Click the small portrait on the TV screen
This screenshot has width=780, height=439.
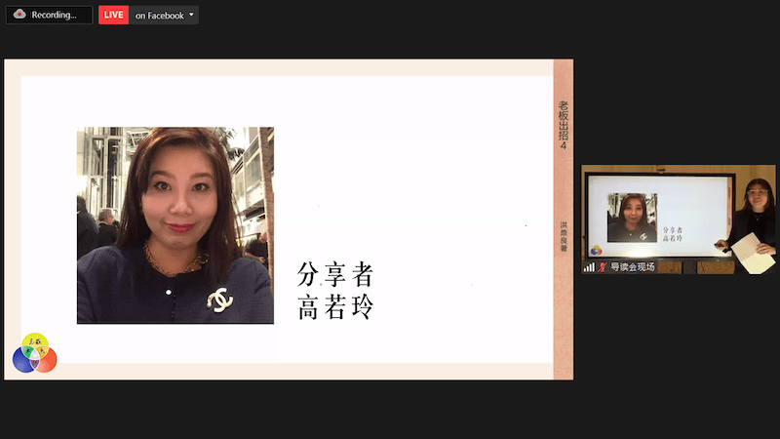[x=631, y=218]
